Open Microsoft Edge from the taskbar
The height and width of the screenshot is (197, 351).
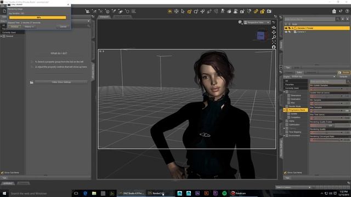click(x=85, y=193)
